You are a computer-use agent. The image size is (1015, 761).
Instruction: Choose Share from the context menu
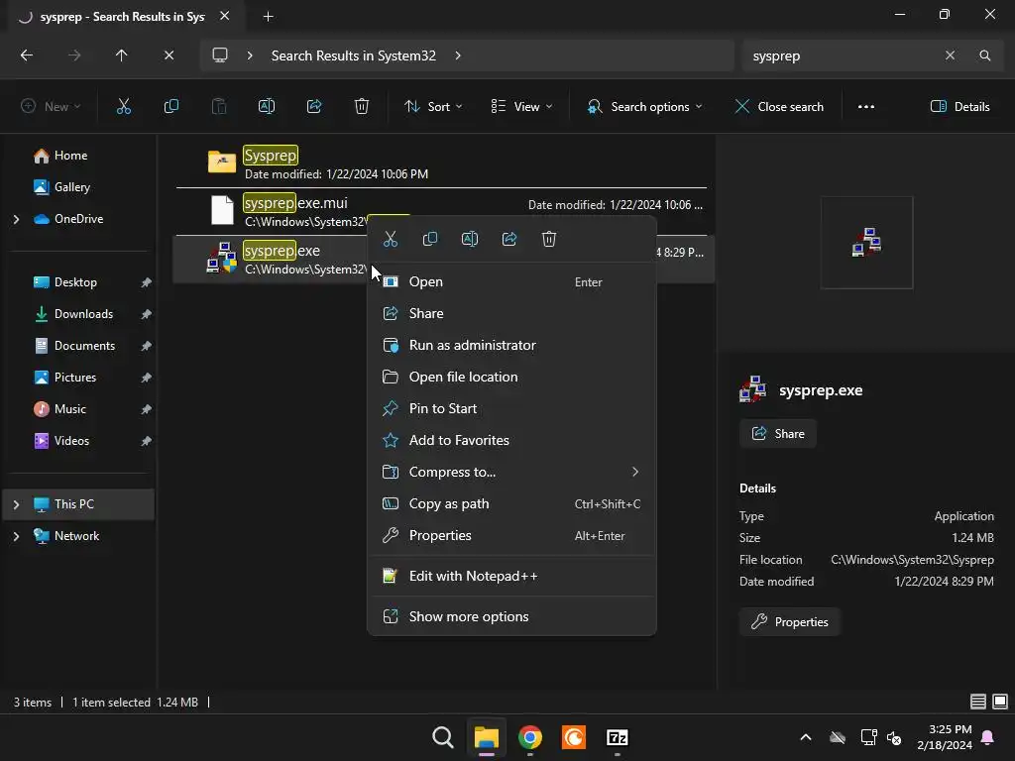tap(511, 313)
